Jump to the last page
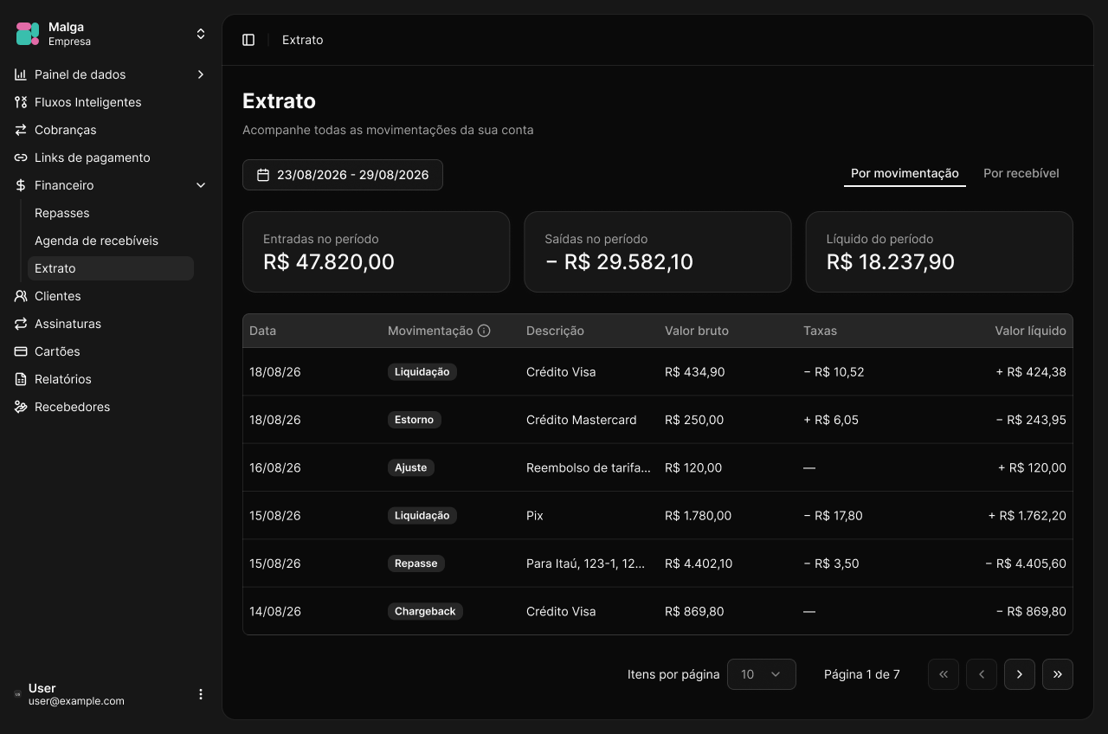 (1058, 674)
